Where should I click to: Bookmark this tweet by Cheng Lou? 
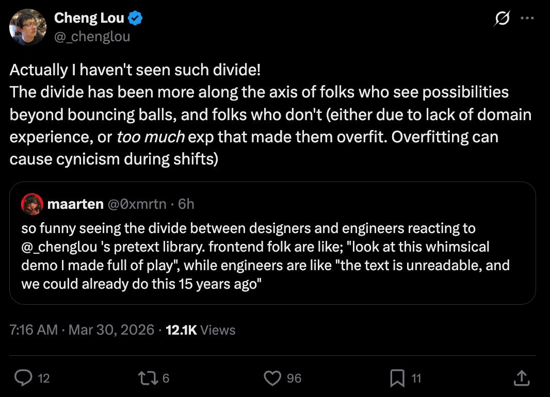pyautogui.click(x=397, y=378)
